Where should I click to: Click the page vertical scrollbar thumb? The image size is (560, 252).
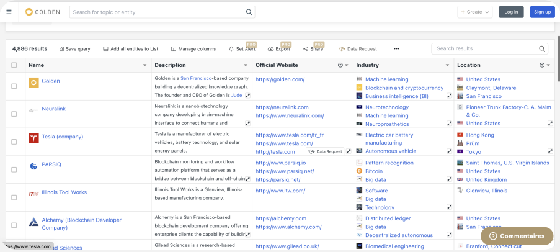pyautogui.click(x=558, y=59)
